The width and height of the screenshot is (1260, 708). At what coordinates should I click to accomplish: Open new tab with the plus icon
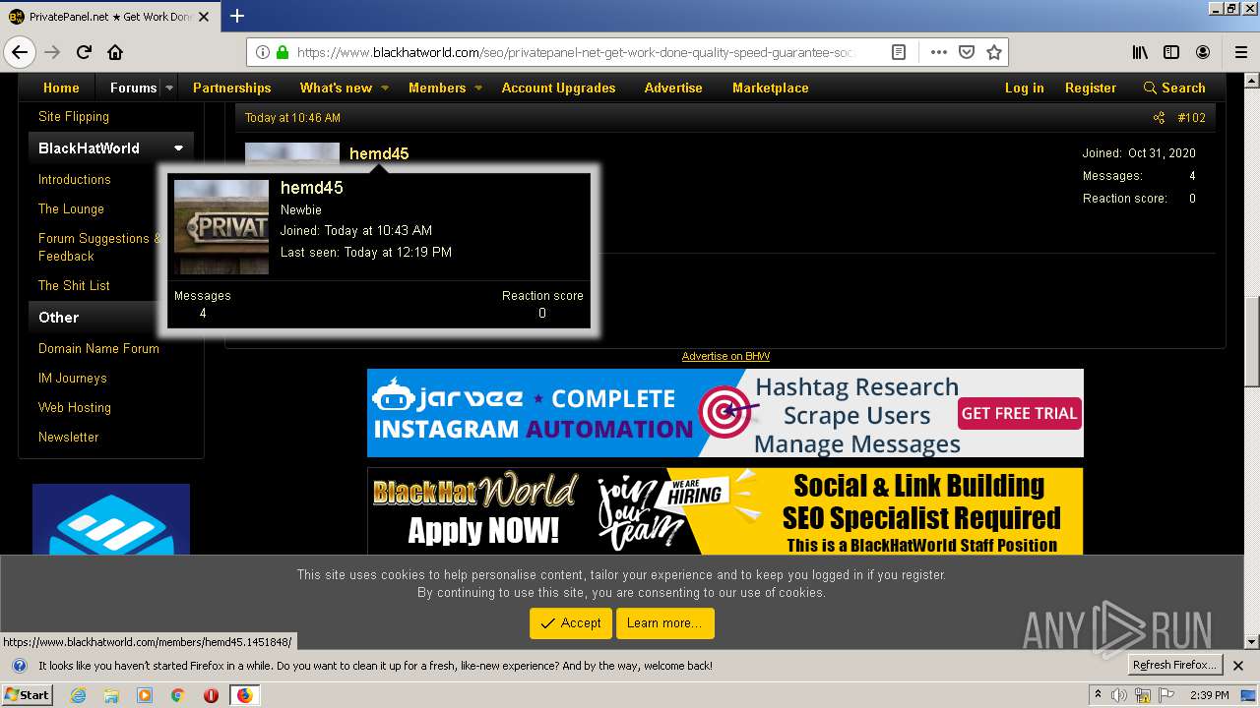[237, 16]
